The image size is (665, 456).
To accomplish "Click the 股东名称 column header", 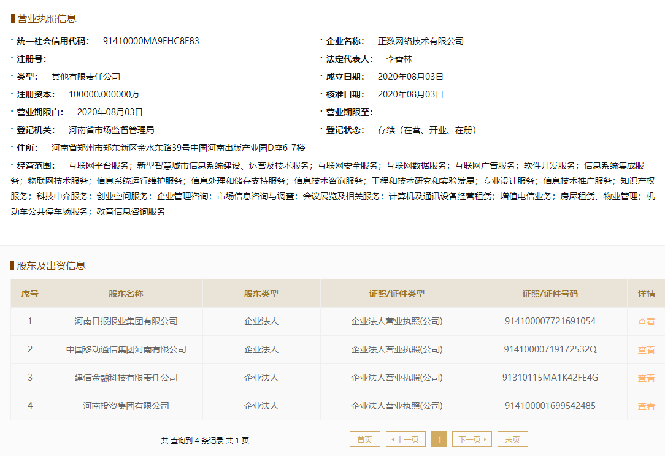I will pyautogui.click(x=126, y=293).
